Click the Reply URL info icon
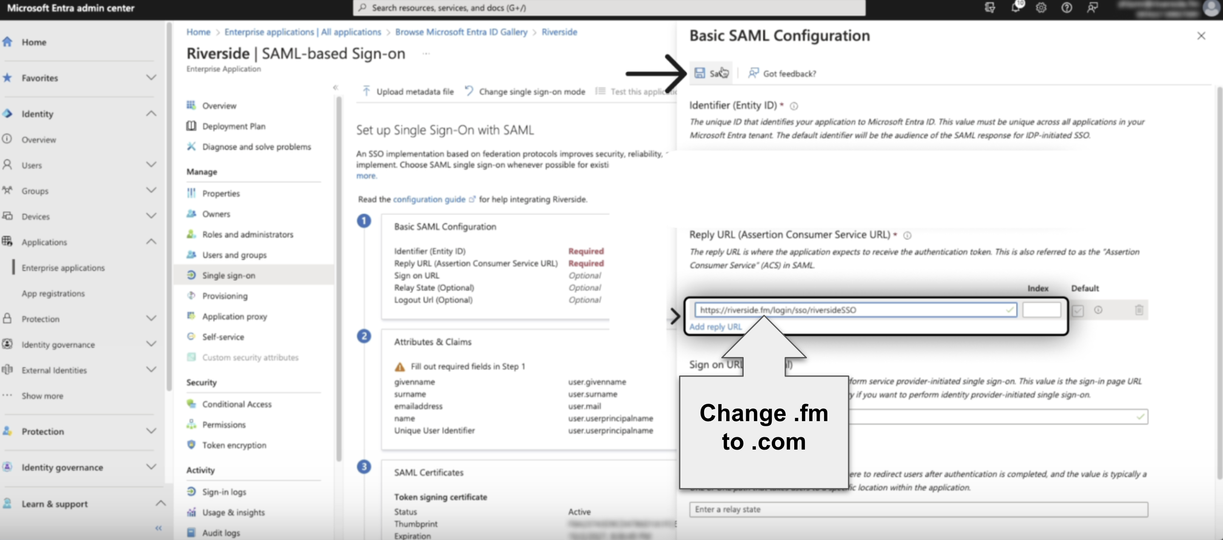 (907, 236)
